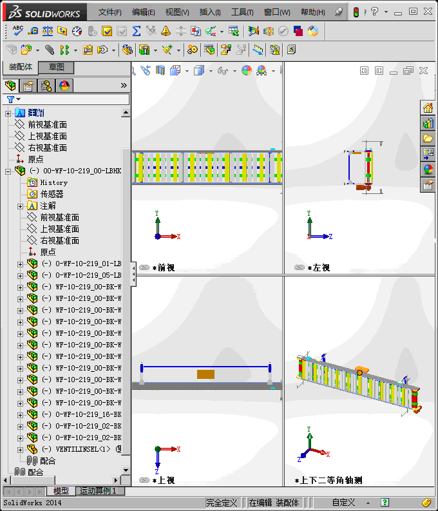Open the Design Table spreadsheet icon
The height and width of the screenshot is (511, 438).
[233, 31]
